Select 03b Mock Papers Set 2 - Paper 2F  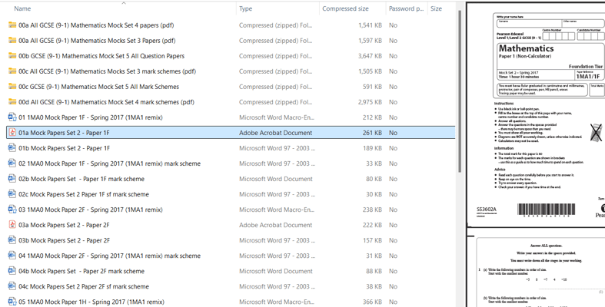(x=64, y=240)
